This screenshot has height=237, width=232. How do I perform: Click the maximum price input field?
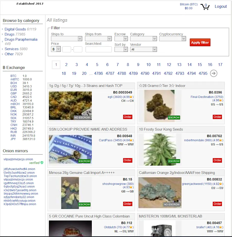(x=78, y=49)
